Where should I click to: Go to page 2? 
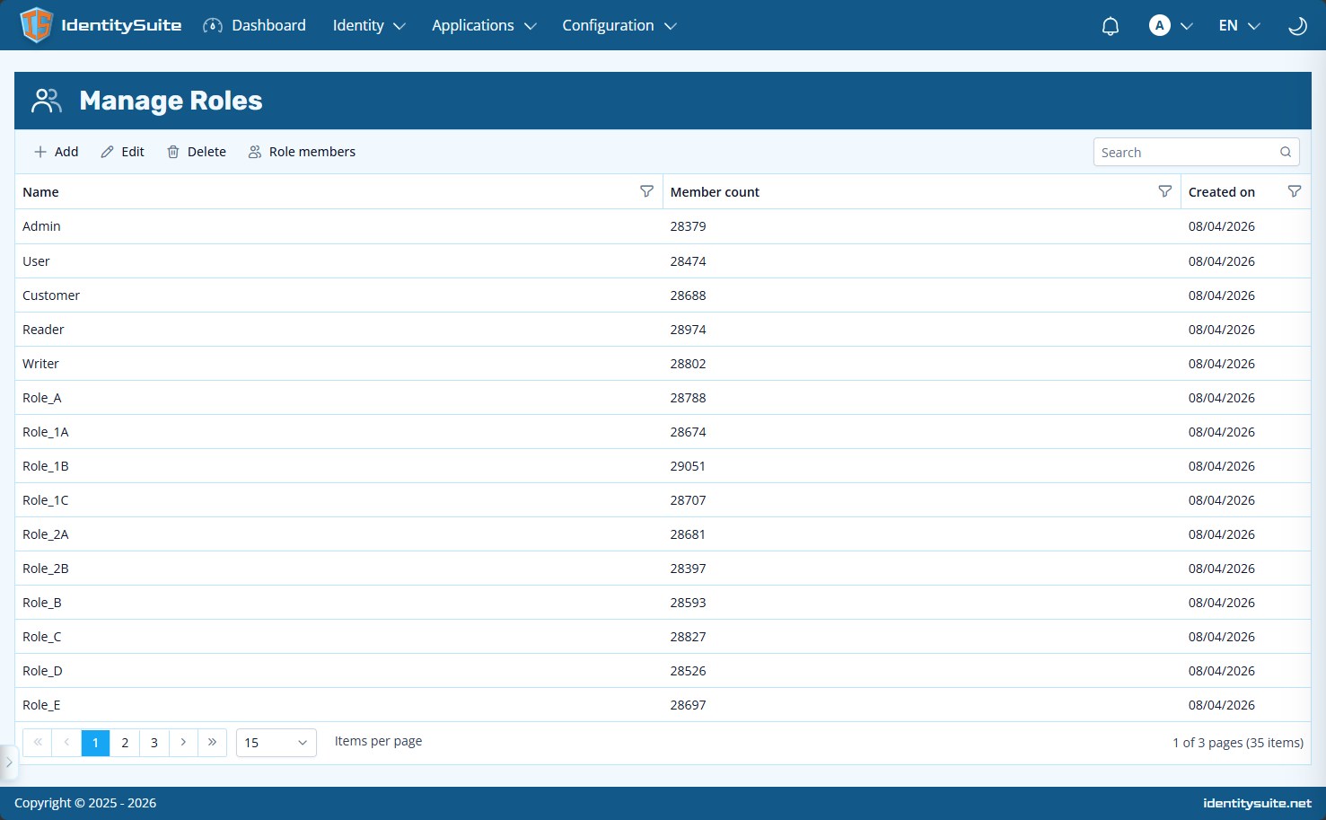(125, 743)
